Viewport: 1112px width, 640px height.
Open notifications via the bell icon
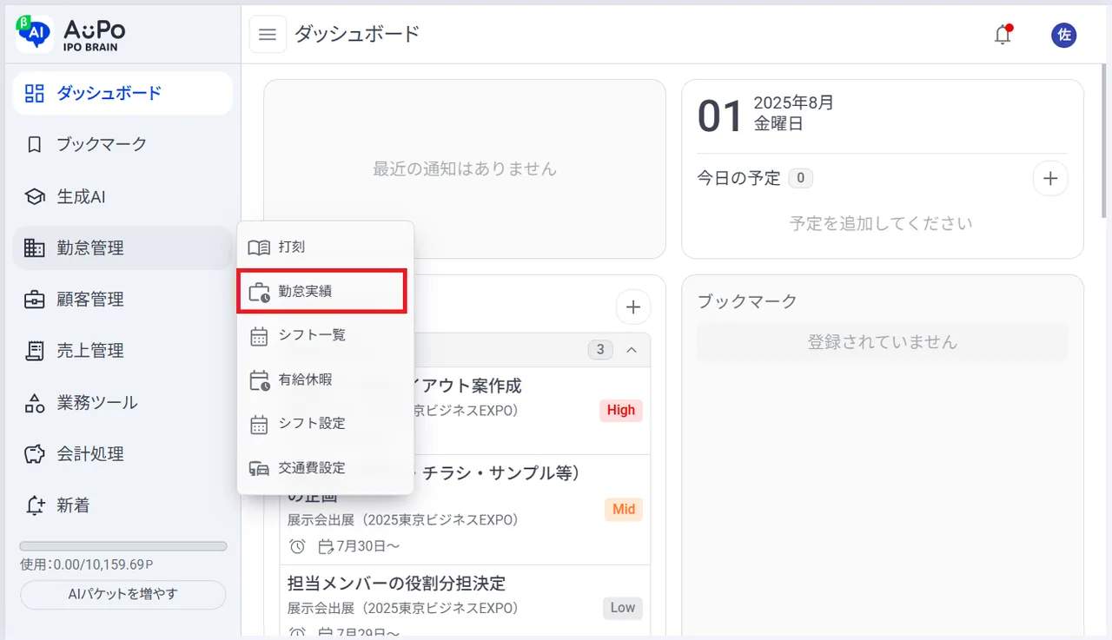click(x=1003, y=35)
